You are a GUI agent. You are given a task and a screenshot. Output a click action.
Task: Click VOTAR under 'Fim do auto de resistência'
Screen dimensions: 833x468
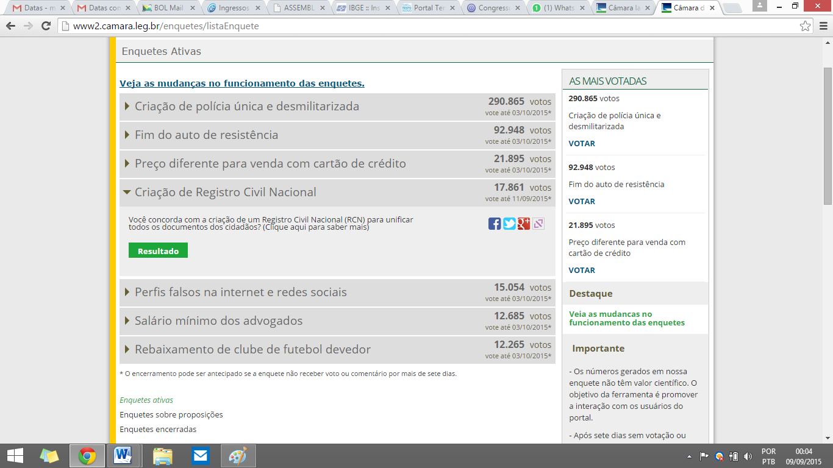[582, 202]
